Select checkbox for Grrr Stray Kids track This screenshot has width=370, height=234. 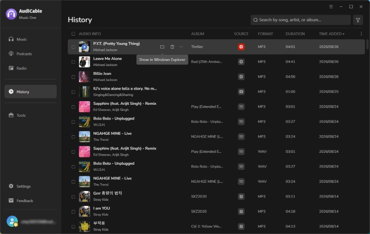pos(74,197)
